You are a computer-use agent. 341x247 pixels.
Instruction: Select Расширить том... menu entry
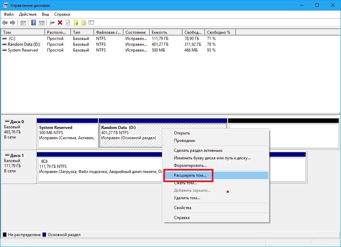click(216, 175)
